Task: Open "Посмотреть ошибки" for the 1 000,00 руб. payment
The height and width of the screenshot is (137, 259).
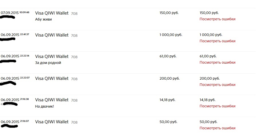Action: [218, 41]
